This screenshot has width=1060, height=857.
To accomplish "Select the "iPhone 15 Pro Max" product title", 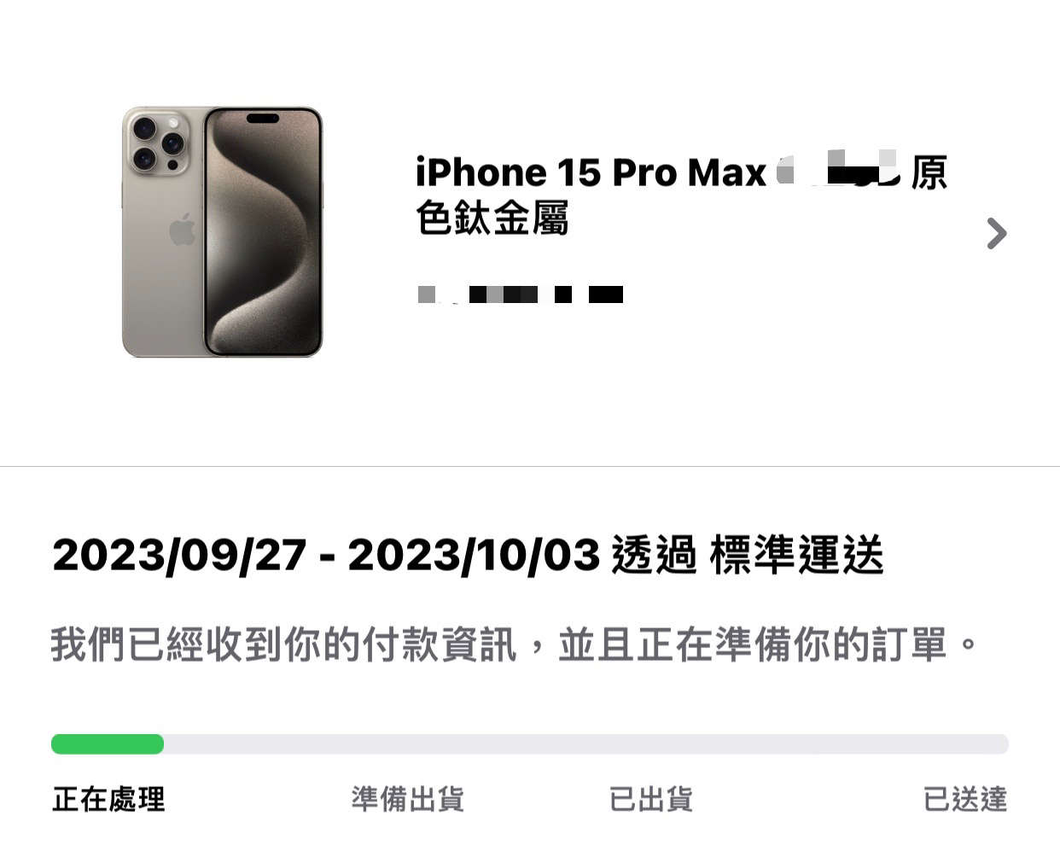I will (x=591, y=172).
